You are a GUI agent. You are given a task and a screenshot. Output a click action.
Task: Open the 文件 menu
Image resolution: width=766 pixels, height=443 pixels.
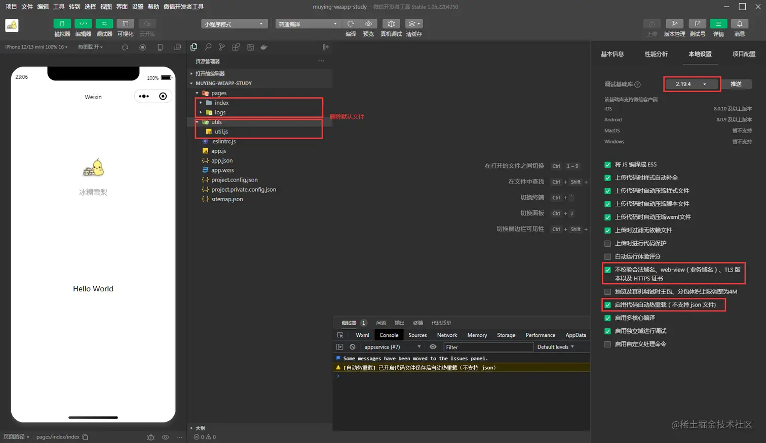pos(27,7)
